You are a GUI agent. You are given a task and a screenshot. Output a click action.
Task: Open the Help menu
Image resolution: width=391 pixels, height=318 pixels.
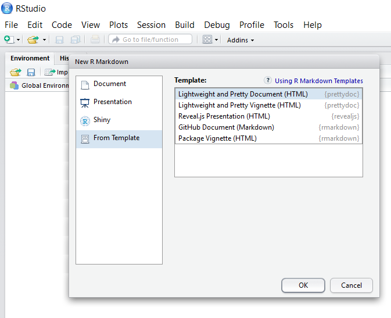(313, 25)
